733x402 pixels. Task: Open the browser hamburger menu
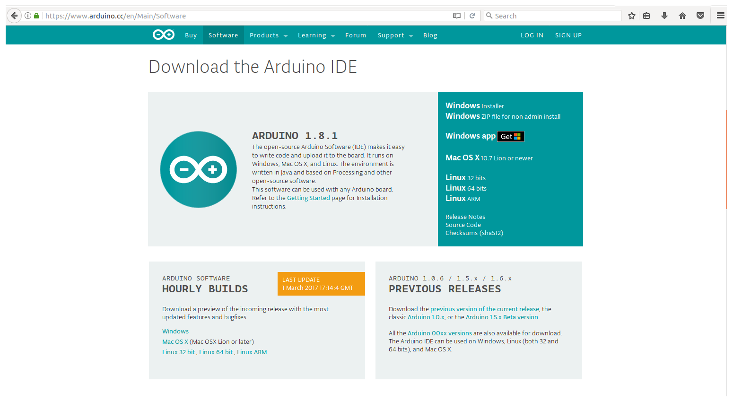tap(721, 16)
